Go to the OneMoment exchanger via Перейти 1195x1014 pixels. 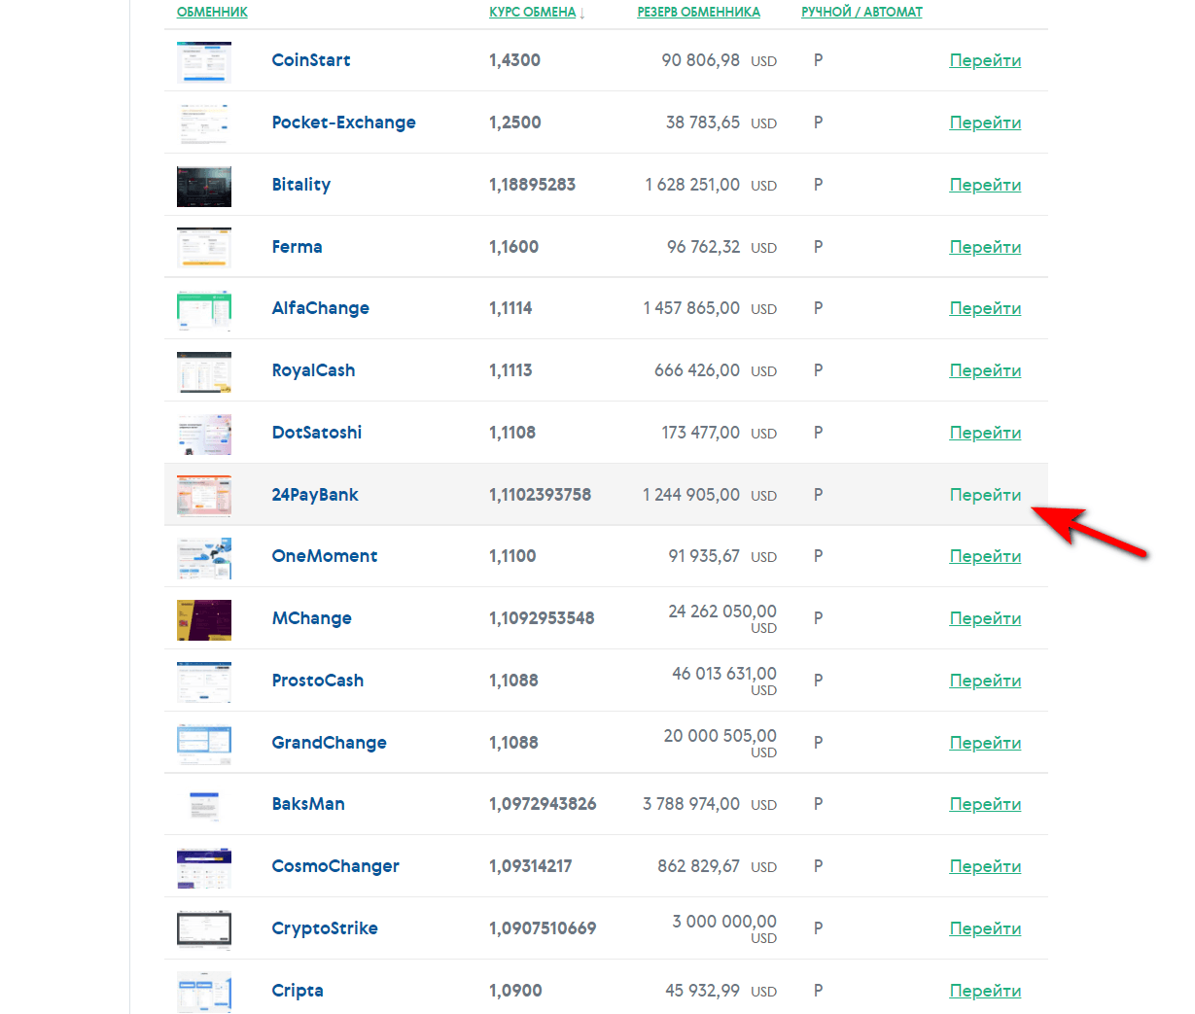985,556
